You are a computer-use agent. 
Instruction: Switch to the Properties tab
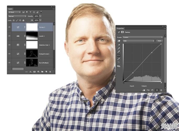(120, 28)
